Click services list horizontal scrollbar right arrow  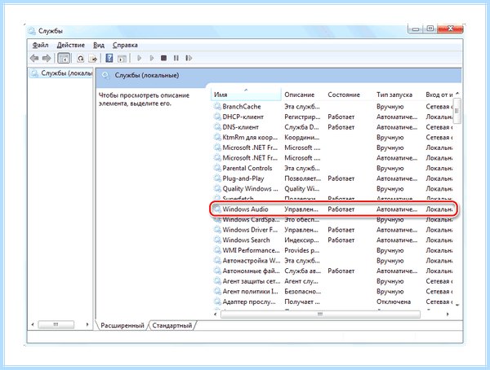click(x=448, y=314)
